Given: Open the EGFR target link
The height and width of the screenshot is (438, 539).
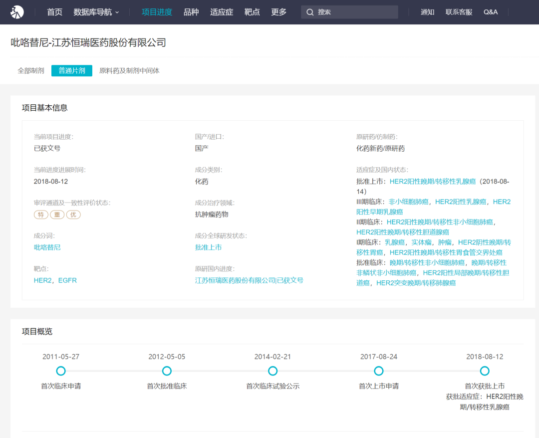Looking at the screenshot, I should pyautogui.click(x=67, y=280).
